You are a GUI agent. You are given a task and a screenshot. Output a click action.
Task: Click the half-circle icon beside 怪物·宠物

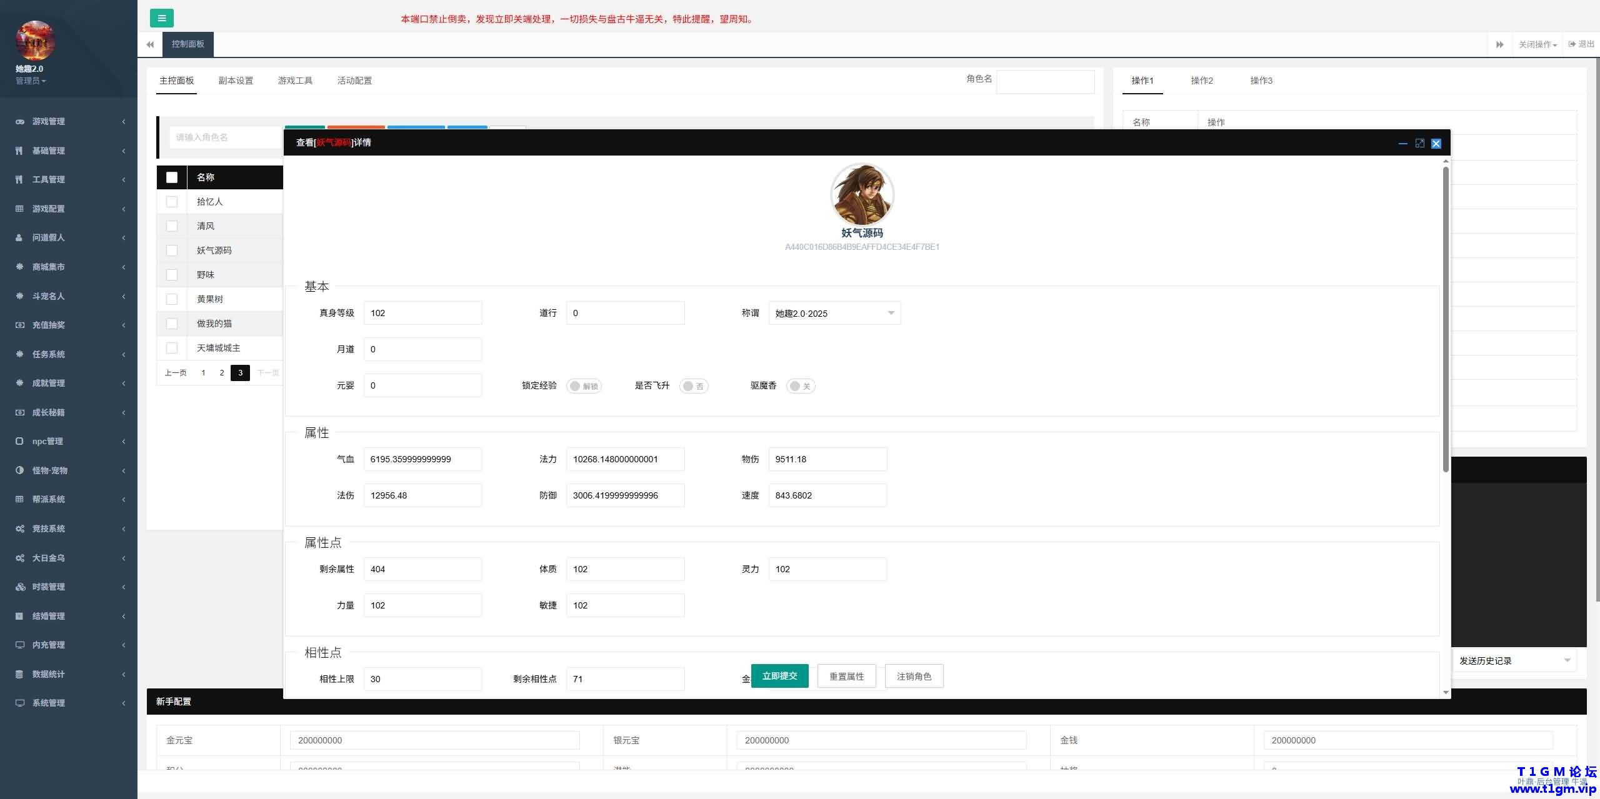coord(19,470)
